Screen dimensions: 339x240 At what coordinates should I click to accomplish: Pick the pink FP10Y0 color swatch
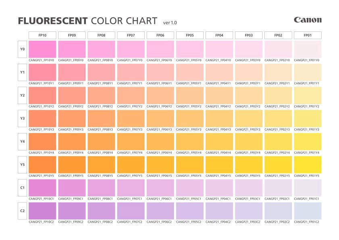pos(42,49)
